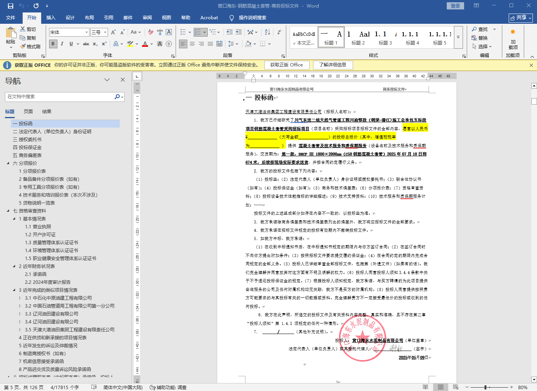Switch to the 插入 ribbon tab

[51, 18]
